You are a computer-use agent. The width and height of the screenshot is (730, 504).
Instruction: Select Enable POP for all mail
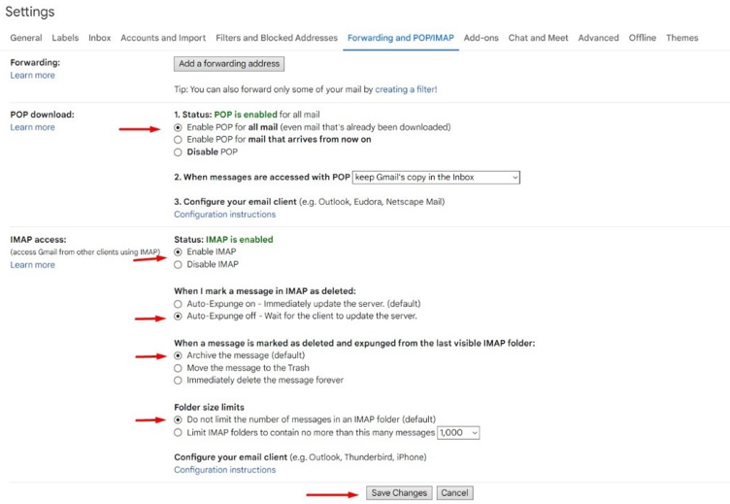178,127
